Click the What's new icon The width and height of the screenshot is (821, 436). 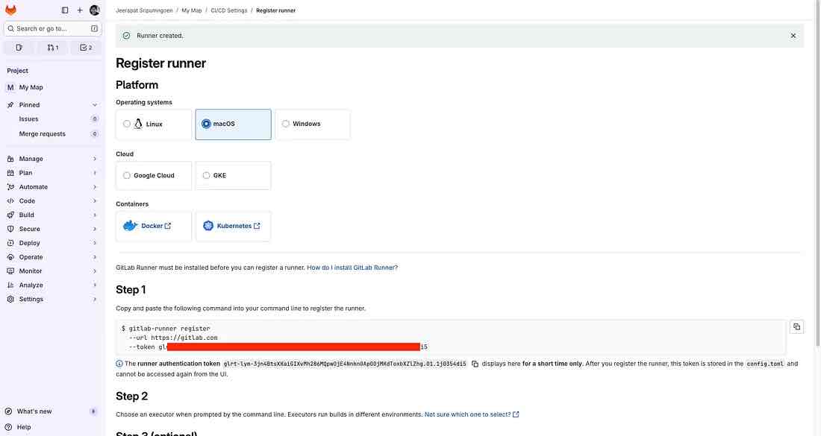(8, 411)
